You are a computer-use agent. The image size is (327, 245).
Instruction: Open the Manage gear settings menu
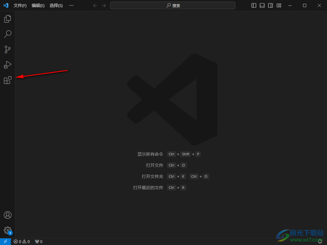click(8, 230)
